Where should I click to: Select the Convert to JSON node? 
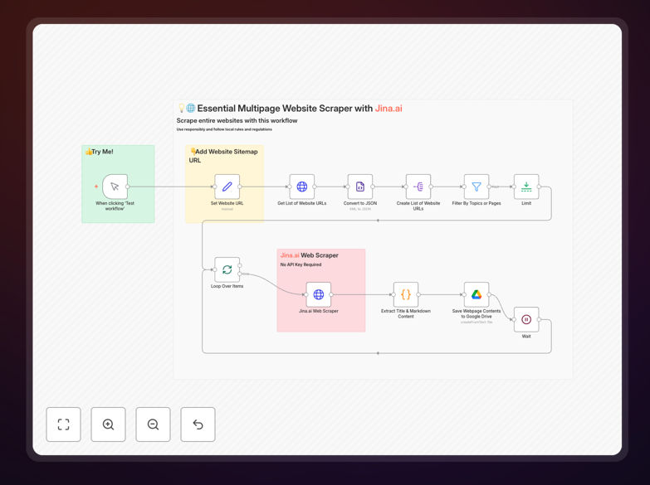(x=359, y=187)
